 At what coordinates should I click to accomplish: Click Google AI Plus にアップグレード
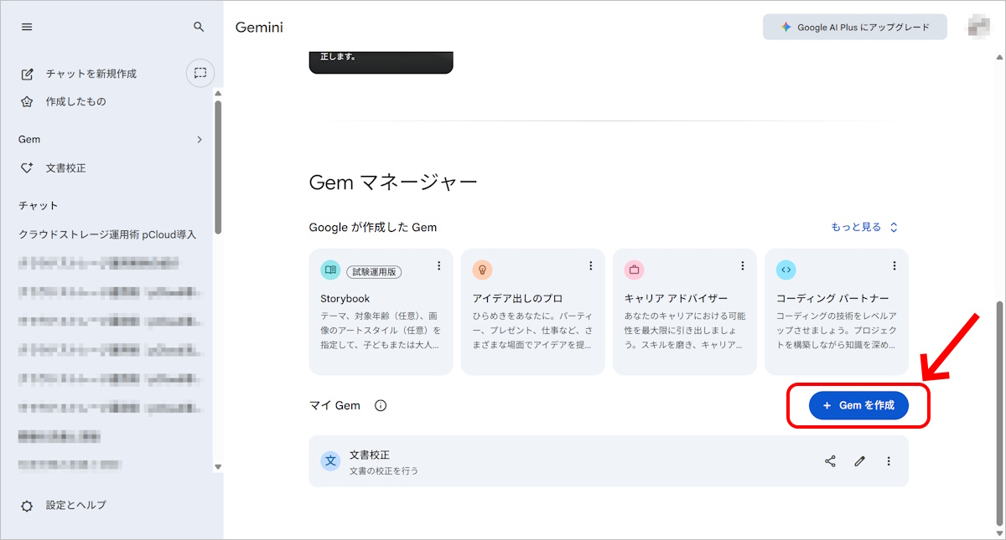point(854,27)
